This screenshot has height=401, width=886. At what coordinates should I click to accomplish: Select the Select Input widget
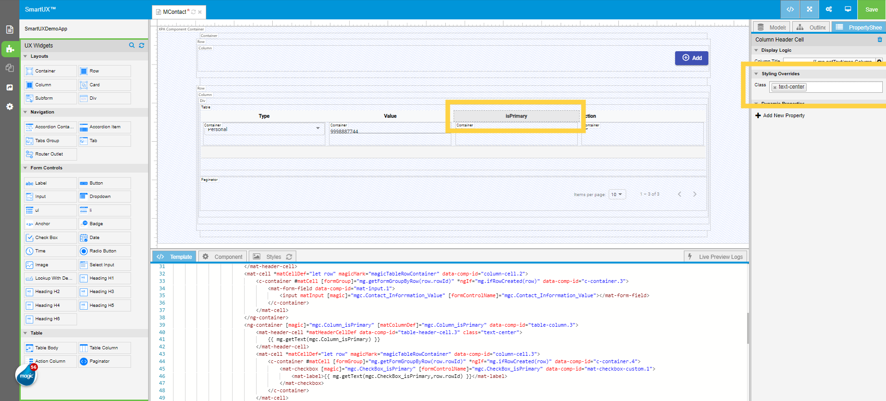[104, 265]
